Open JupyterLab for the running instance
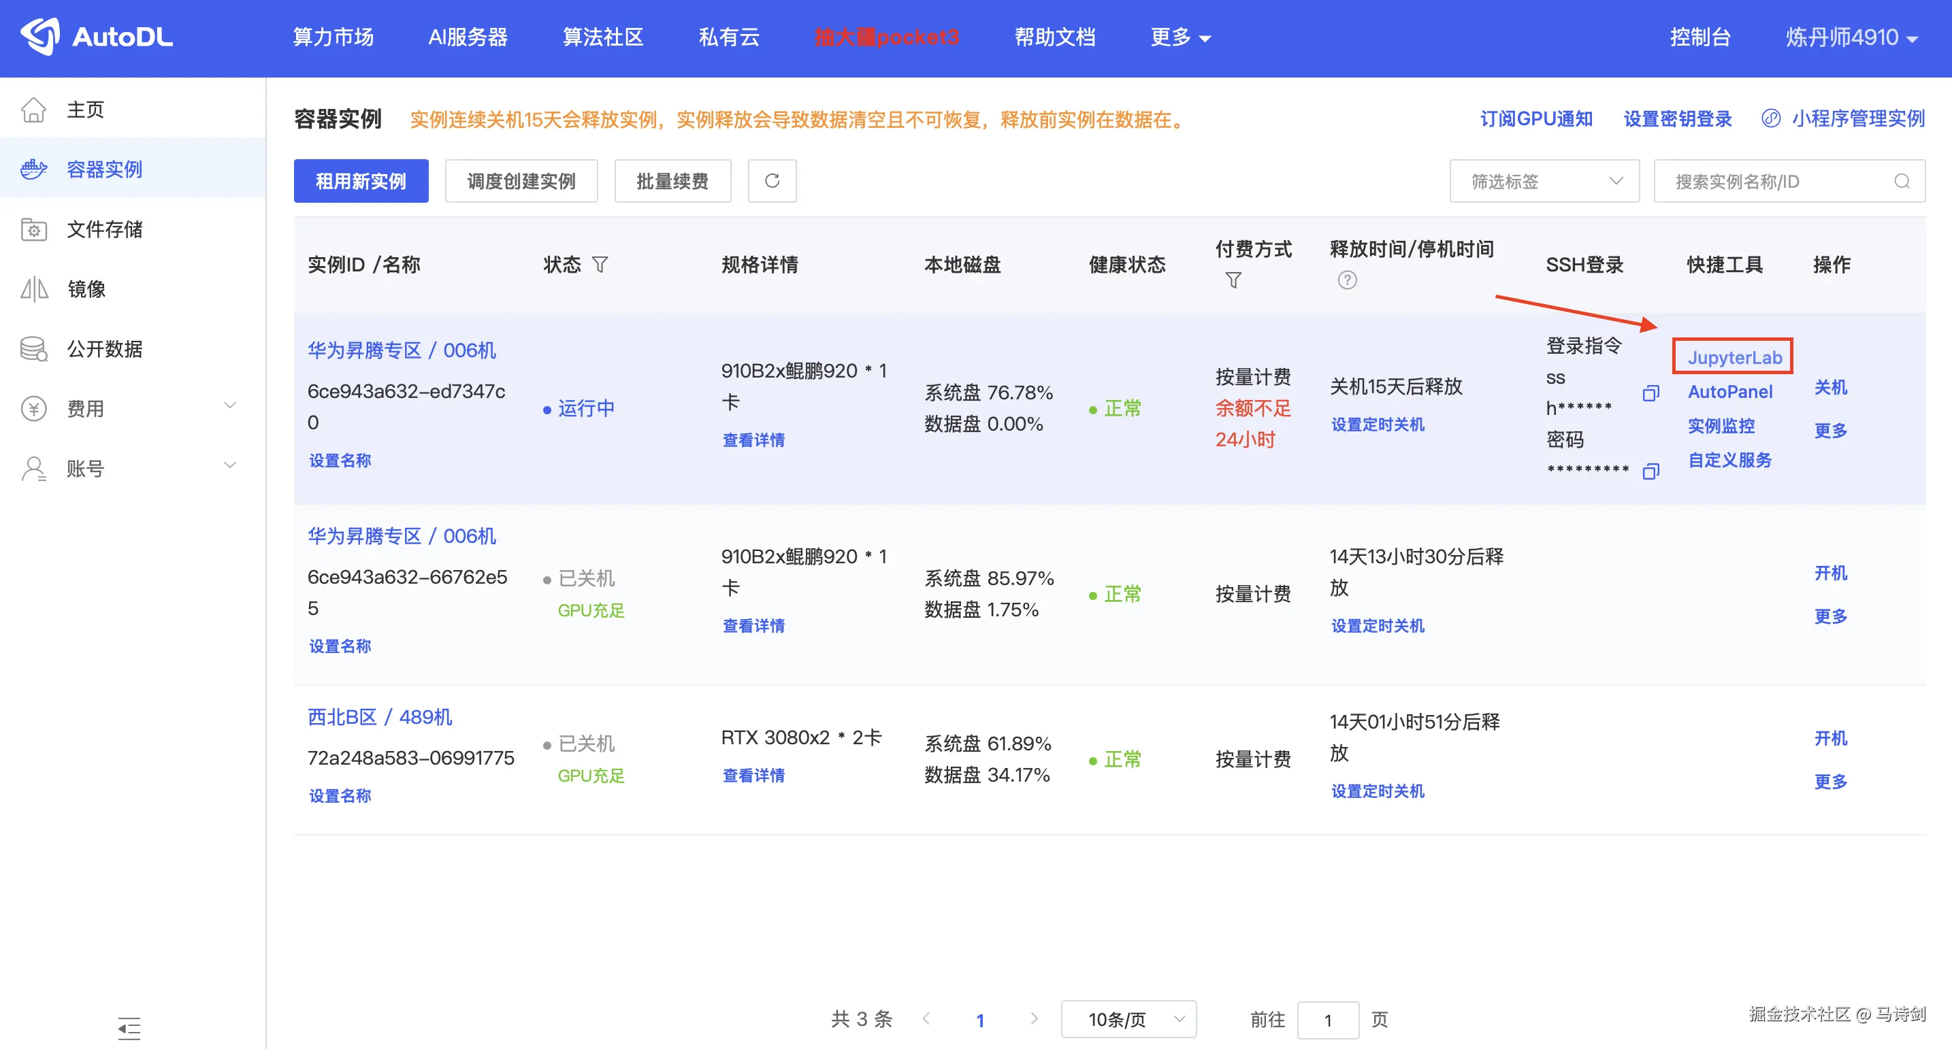Viewport: 1952px width, 1049px height. [1732, 356]
